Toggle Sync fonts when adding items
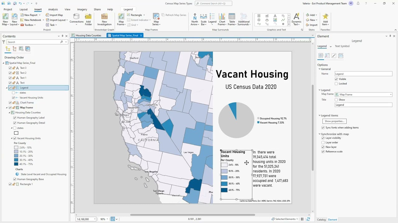This screenshot has width=398, height=223. coord(323,128)
